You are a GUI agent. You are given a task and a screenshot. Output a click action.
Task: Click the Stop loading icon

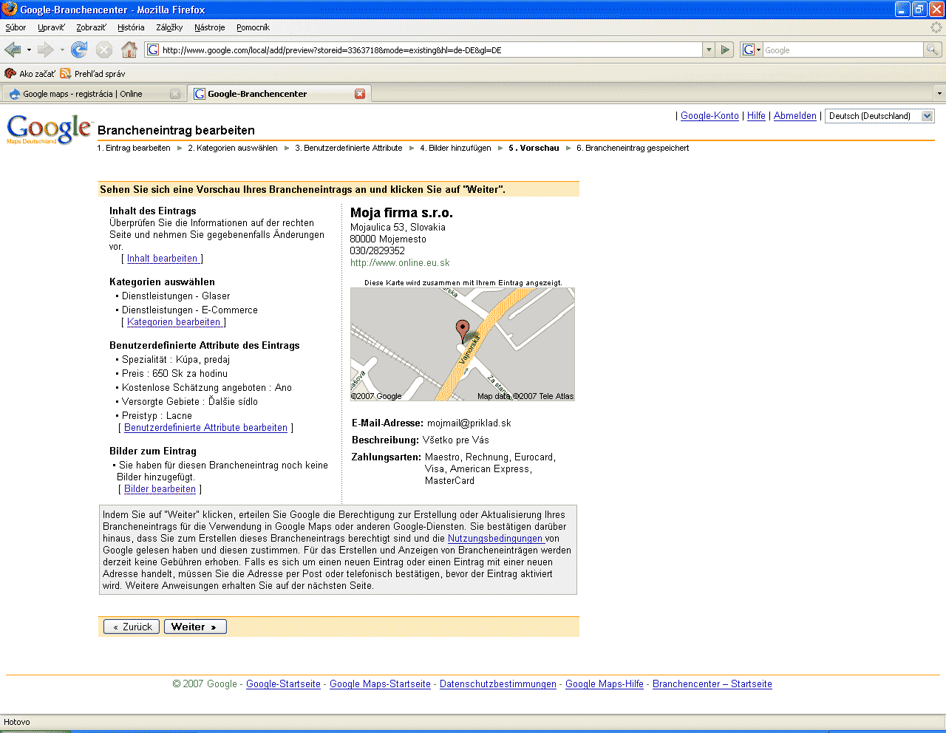(x=104, y=50)
